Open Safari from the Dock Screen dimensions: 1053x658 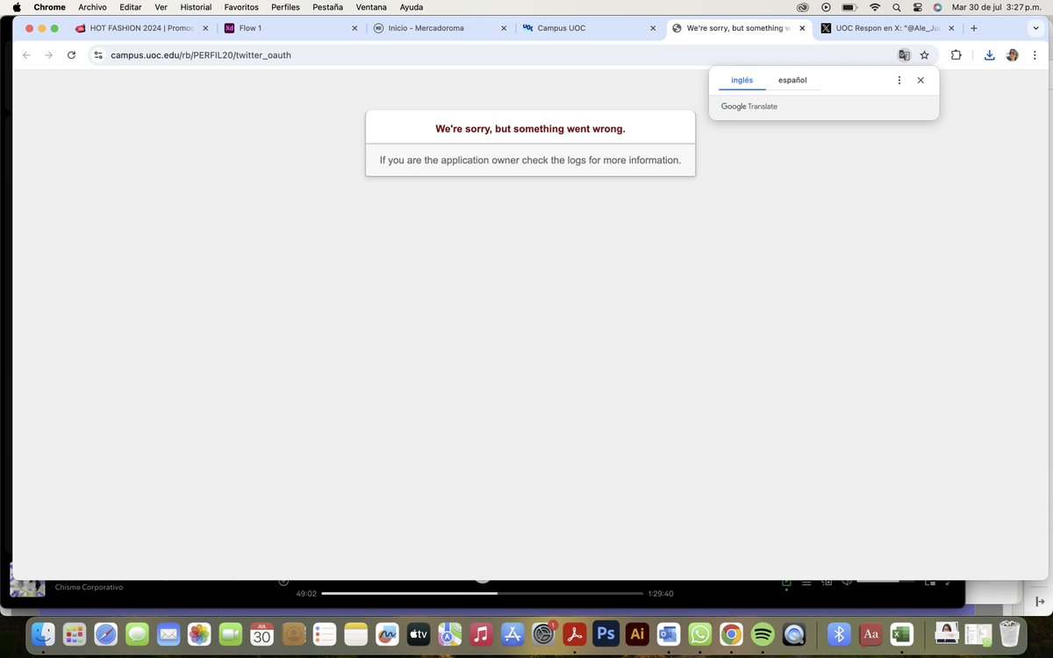105,633
